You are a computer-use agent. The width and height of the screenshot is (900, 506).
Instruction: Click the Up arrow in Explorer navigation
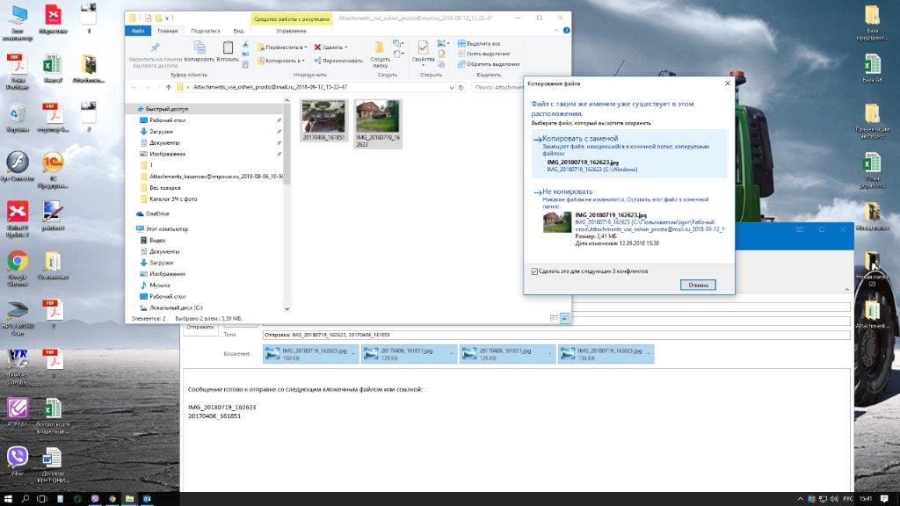coord(168,87)
